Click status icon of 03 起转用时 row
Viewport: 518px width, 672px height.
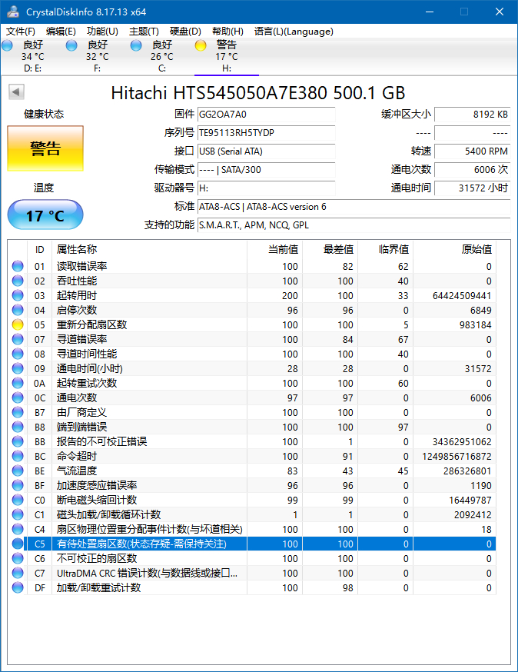click(18, 295)
